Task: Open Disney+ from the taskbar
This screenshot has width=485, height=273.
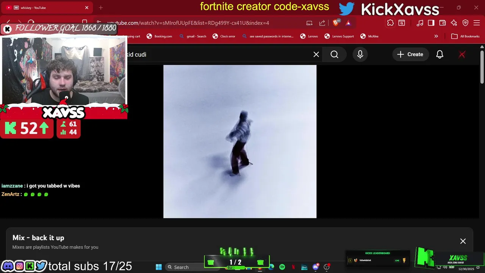Action: (x=304, y=267)
